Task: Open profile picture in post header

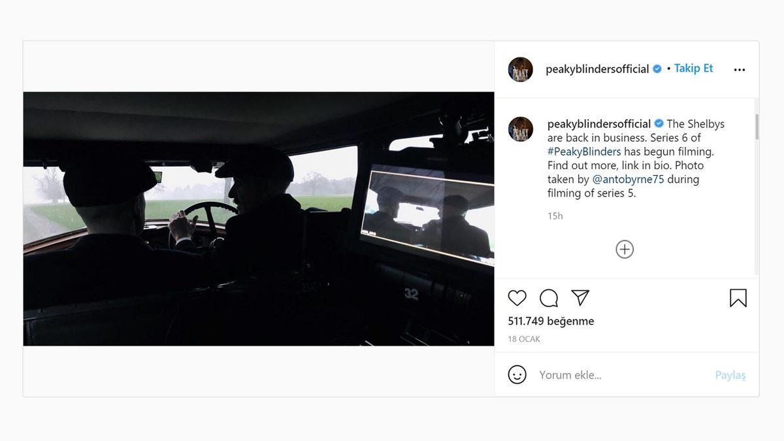Action: (521, 69)
